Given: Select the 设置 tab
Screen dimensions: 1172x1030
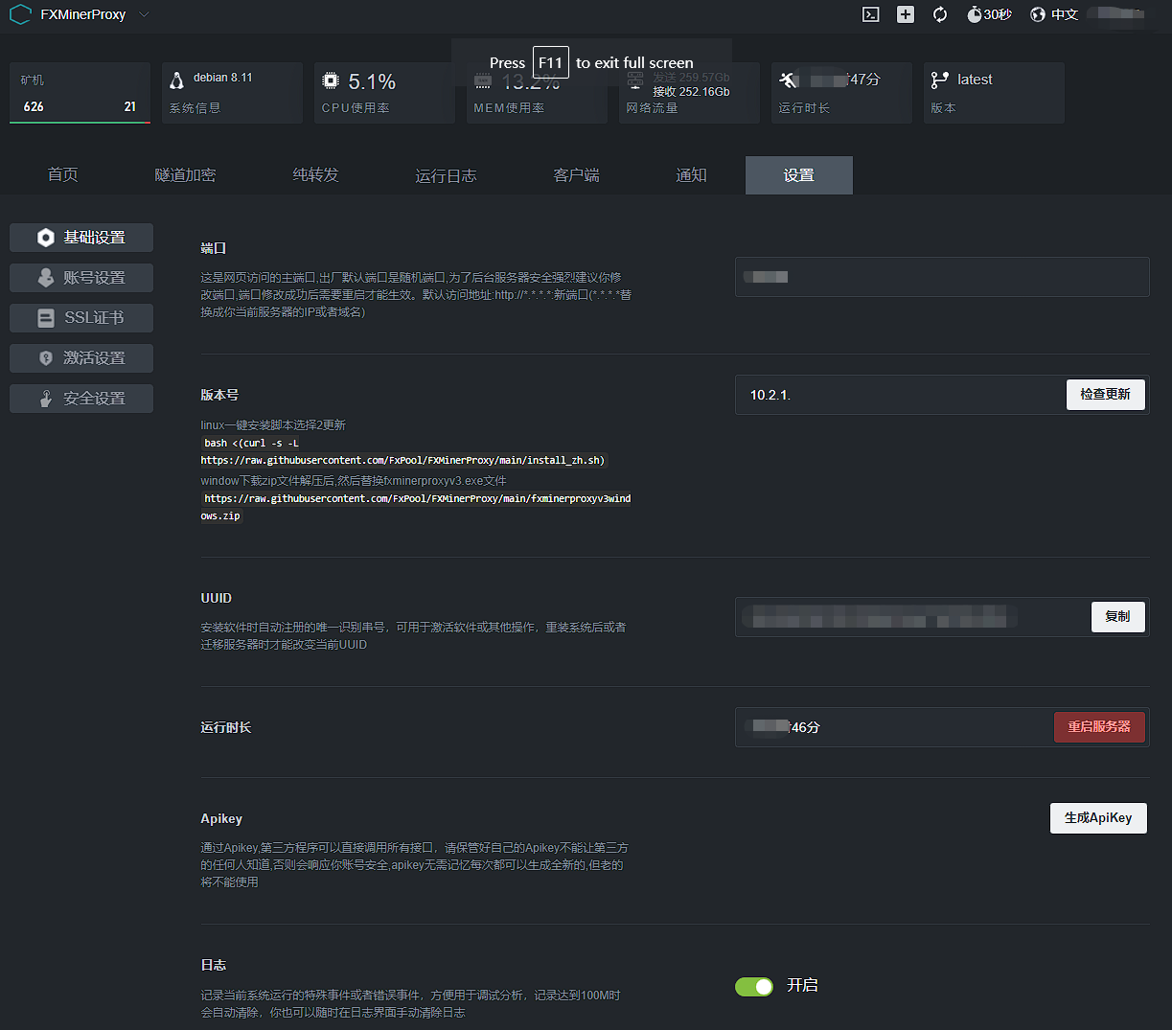Looking at the screenshot, I should click(x=798, y=175).
